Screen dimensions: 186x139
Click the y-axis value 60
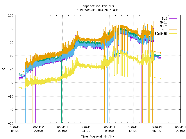[11, 42]
